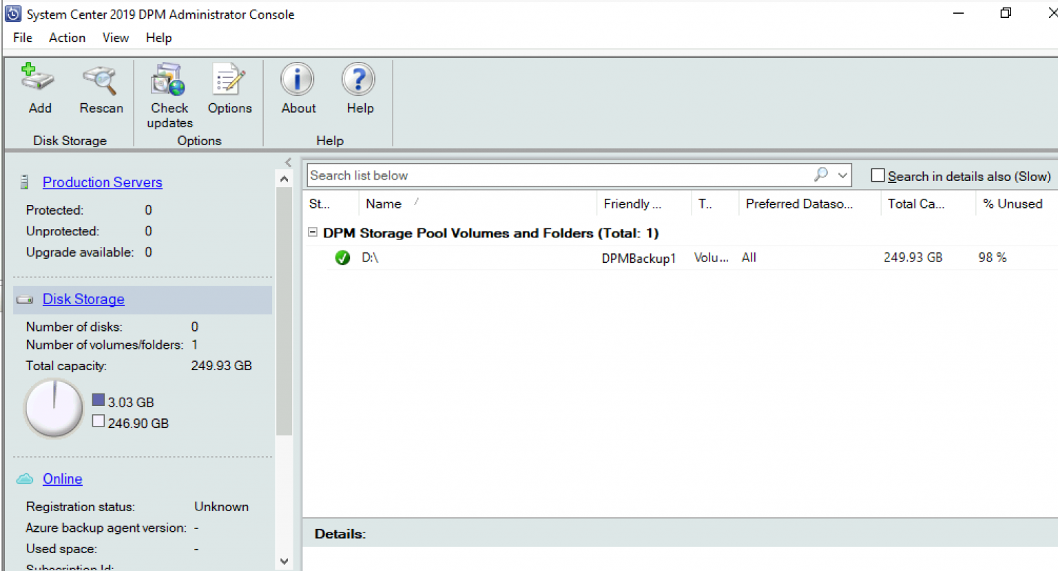
Task: Open the search history dropdown
Action: 842,175
